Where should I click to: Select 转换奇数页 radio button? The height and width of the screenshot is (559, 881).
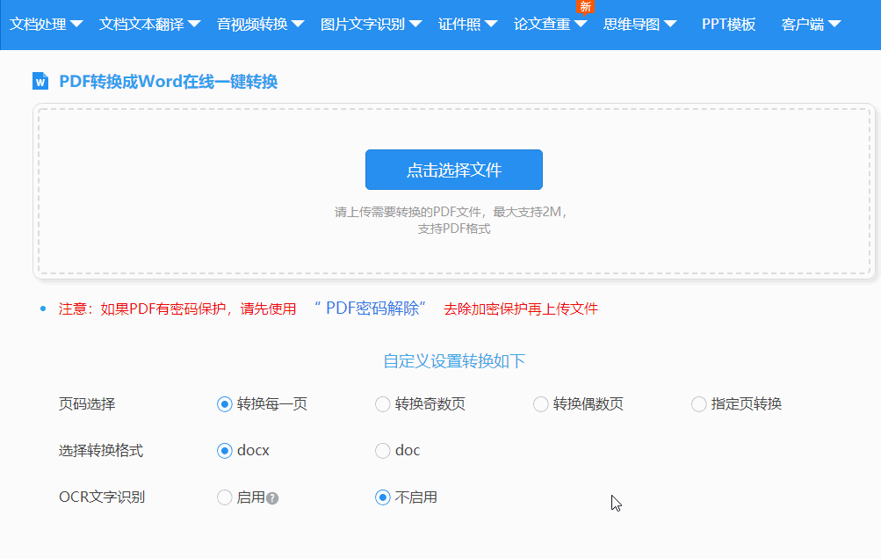383,403
